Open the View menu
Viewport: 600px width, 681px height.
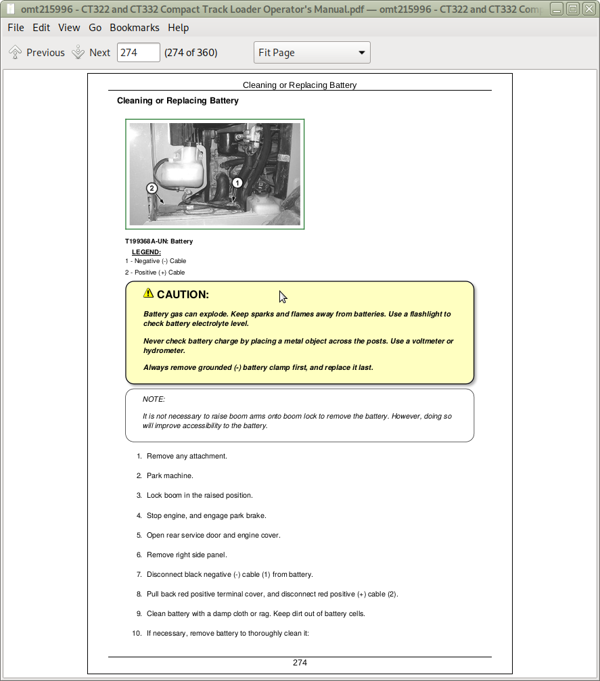pyautogui.click(x=69, y=28)
